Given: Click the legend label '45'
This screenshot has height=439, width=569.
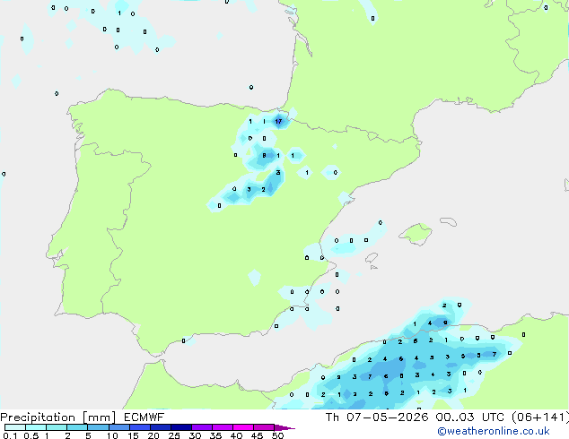Looking at the screenshot, I should point(257,435).
